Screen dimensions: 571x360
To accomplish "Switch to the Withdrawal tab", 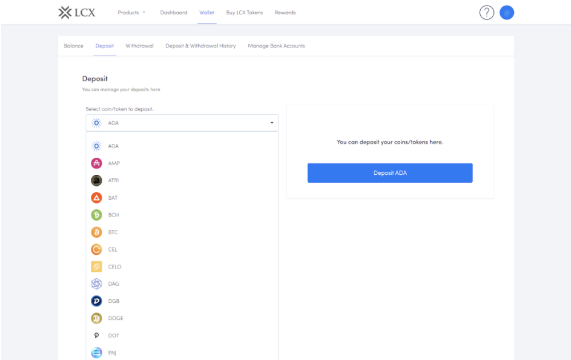I will [139, 46].
